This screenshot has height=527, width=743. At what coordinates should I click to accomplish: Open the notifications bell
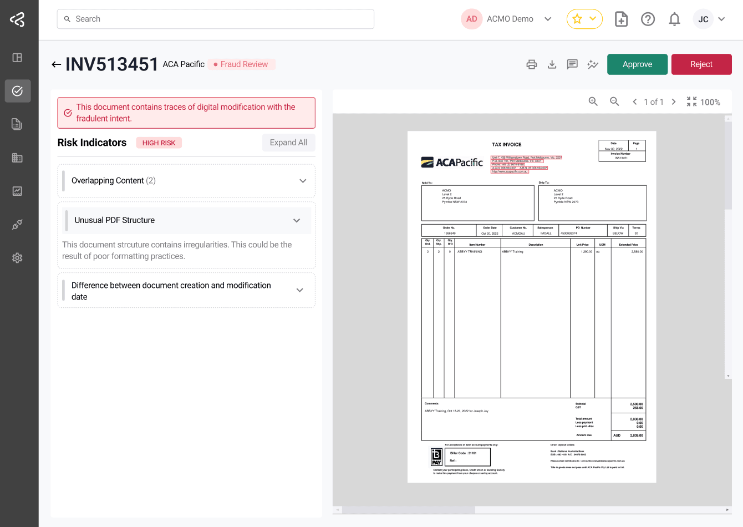tap(674, 19)
